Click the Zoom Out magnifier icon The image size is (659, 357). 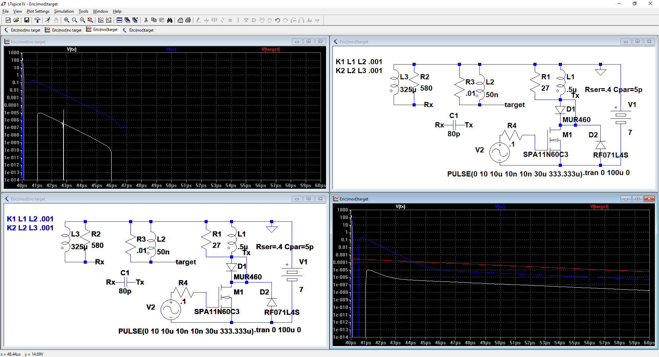point(82,20)
